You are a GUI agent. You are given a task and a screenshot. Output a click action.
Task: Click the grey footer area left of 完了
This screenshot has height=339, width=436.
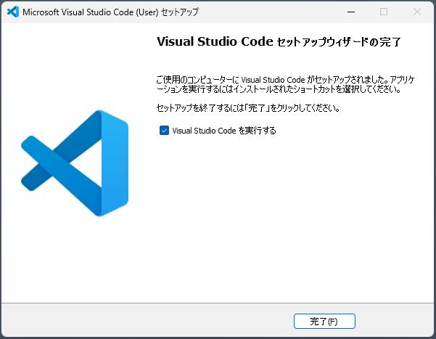[145, 321]
